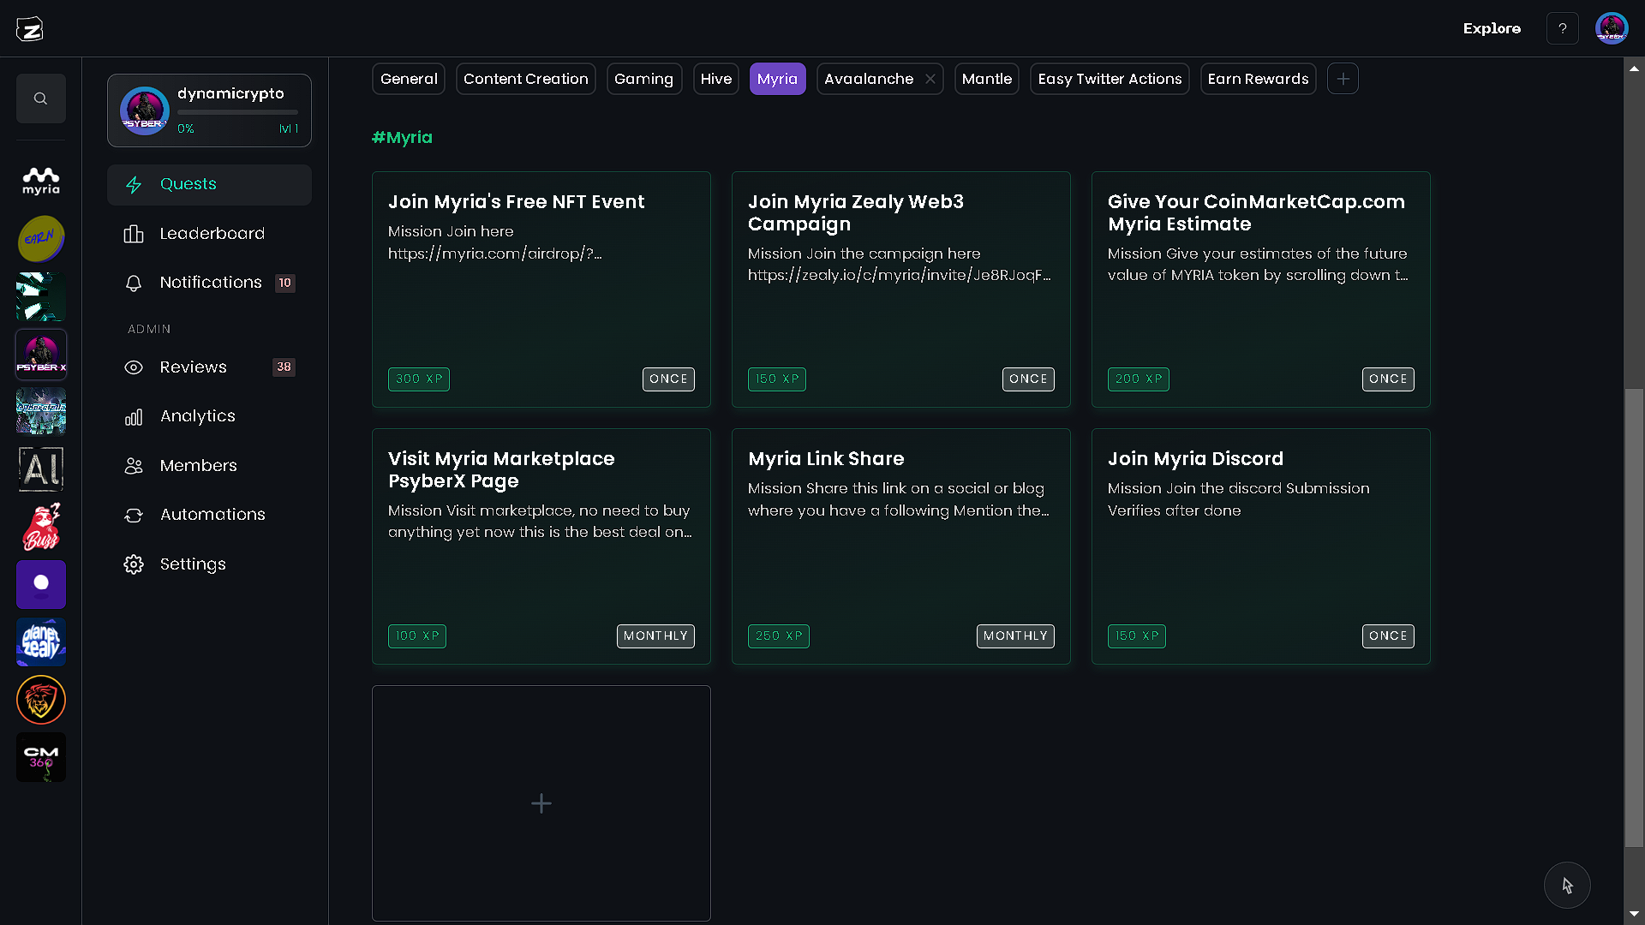The height and width of the screenshot is (925, 1645).
Task: Remove the Avaalanche tab with X
Action: point(930,79)
